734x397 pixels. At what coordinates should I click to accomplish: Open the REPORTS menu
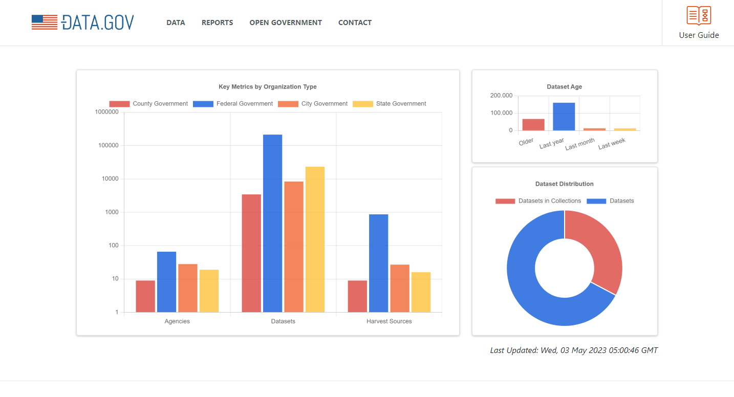[x=217, y=23]
